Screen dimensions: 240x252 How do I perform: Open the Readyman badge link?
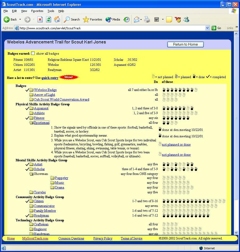pos(41,215)
